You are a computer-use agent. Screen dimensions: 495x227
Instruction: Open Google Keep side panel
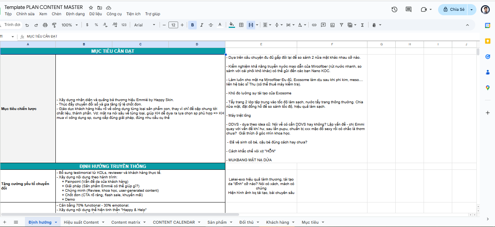tap(488, 40)
